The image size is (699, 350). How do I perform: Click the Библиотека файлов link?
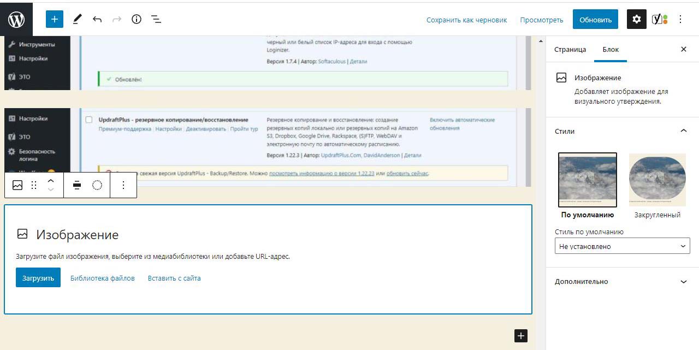(x=102, y=278)
